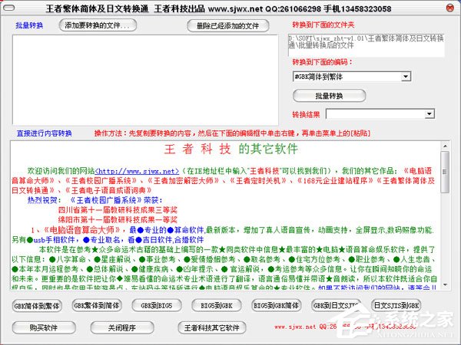Click 关闭程序 button

coord(122,327)
